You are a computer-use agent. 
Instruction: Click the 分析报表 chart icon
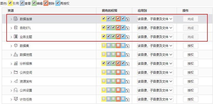16,63
